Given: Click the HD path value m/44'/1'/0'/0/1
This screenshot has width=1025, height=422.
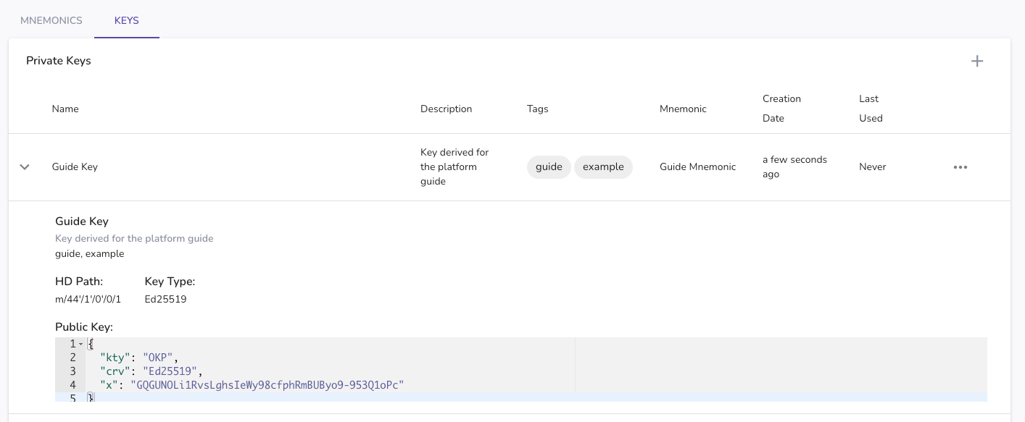Looking at the screenshot, I should tap(88, 299).
